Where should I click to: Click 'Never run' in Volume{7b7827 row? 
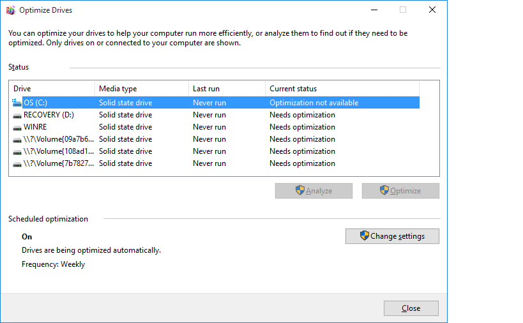209,163
